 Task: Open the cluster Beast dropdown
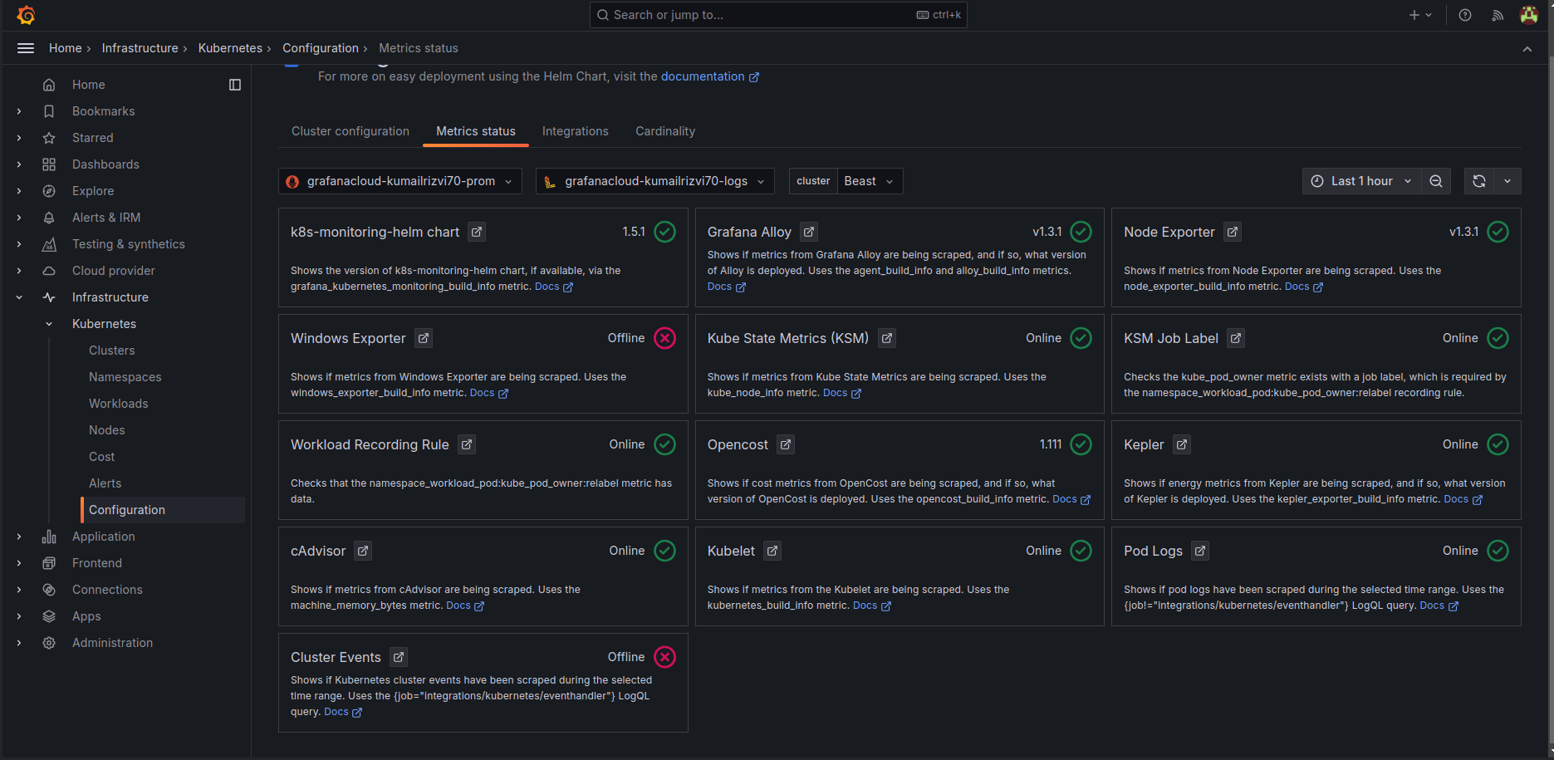(x=868, y=181)
